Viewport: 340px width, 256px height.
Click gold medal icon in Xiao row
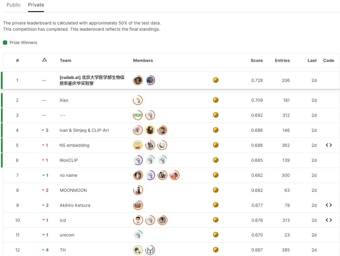[216, 100]
